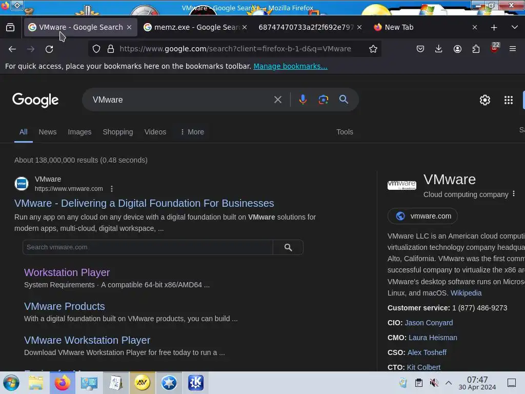Screen dimensions: 525x394
Task: Select the Images results filter
Action: pyautogui.click(x=79, y=132)
